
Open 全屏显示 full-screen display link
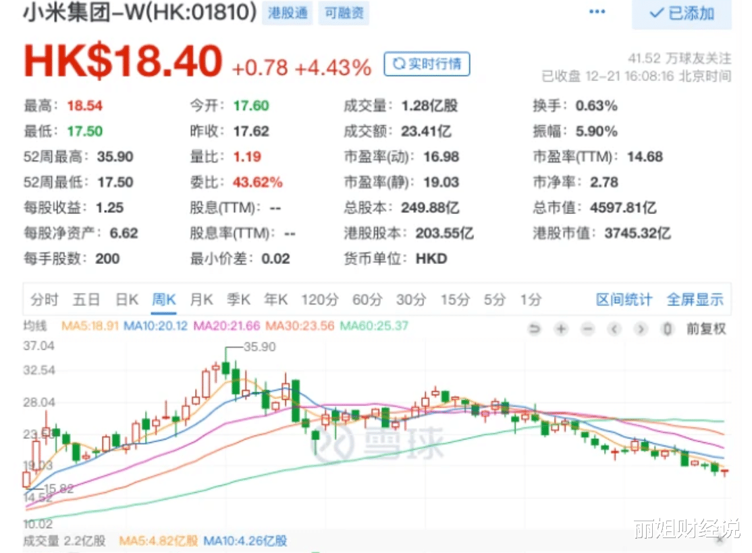695,299
